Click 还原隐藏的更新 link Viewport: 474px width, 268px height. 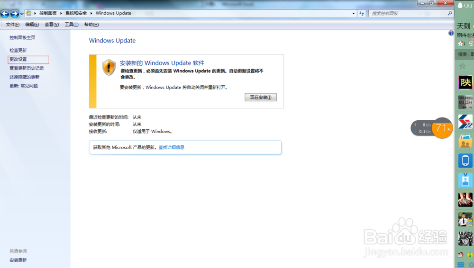click(25, 77)
